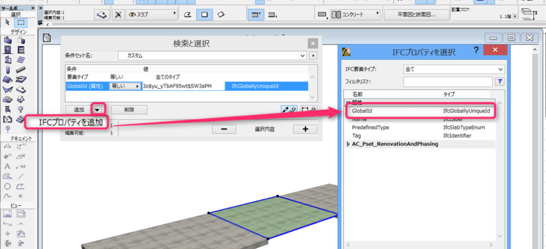Select the Beam tool
The image size is (546, 249).
tap(21, 69)
